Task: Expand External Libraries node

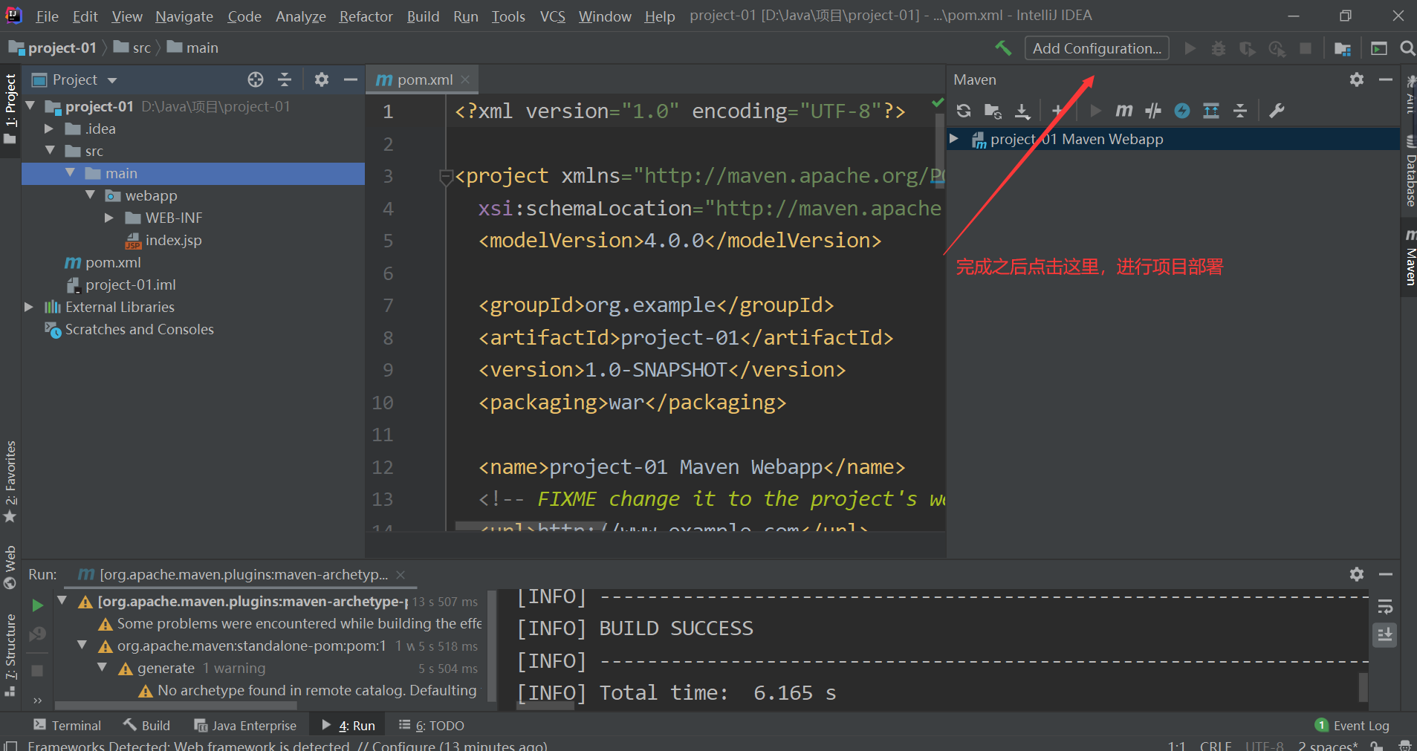Action: pyautogui.click(x=29, y=307)
